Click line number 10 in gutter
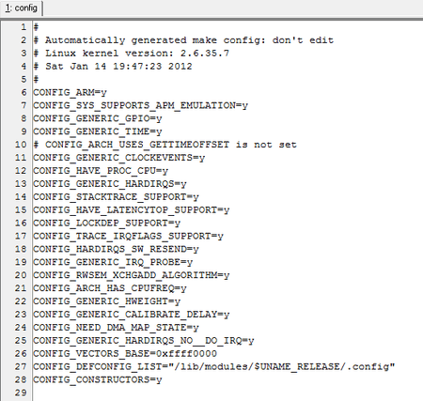 pyautogui.click(x=21, y=145)
